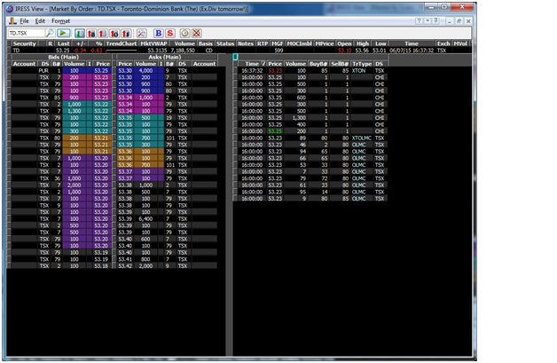
Task: Click the ask volume 800 at 53.41
Action: tap(145, 259)
